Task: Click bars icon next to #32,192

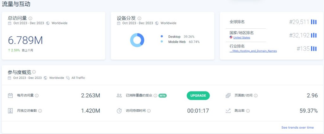Action: coord(314,35)
